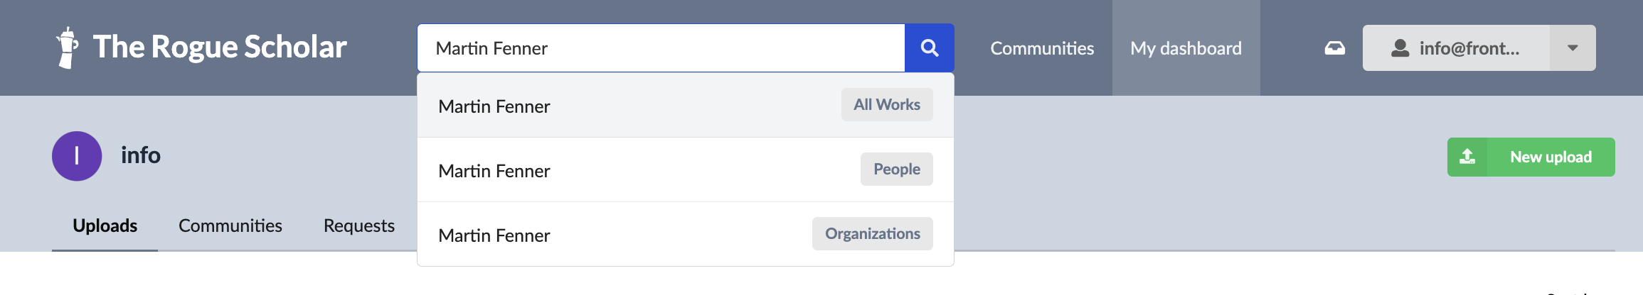Select Martin Fenner in All Works
Image resolution: width=1643 pixels, height=295 pixels.
(x=686, y=105)
